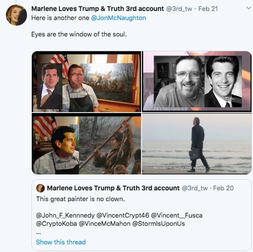Click 'Eyes are the window of the soul' text
Screen dimensions: 253x252
pyautogui.click(x=79, y=34)
